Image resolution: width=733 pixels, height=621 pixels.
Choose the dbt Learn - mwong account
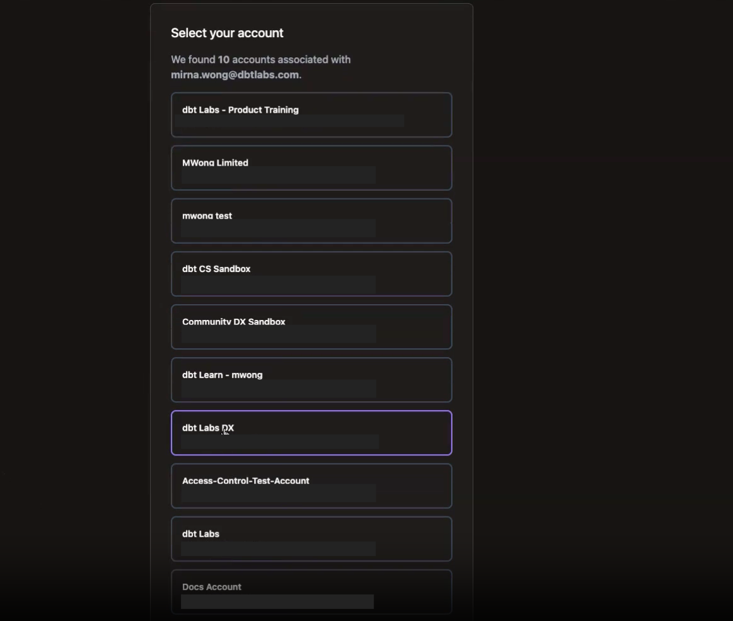[x=311, y=380]
